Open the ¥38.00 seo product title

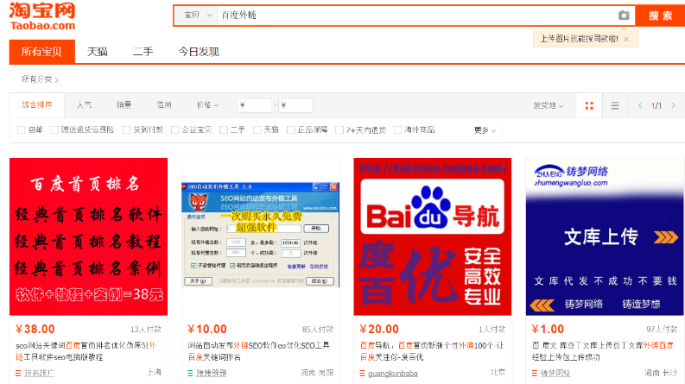tap(86, 351)
